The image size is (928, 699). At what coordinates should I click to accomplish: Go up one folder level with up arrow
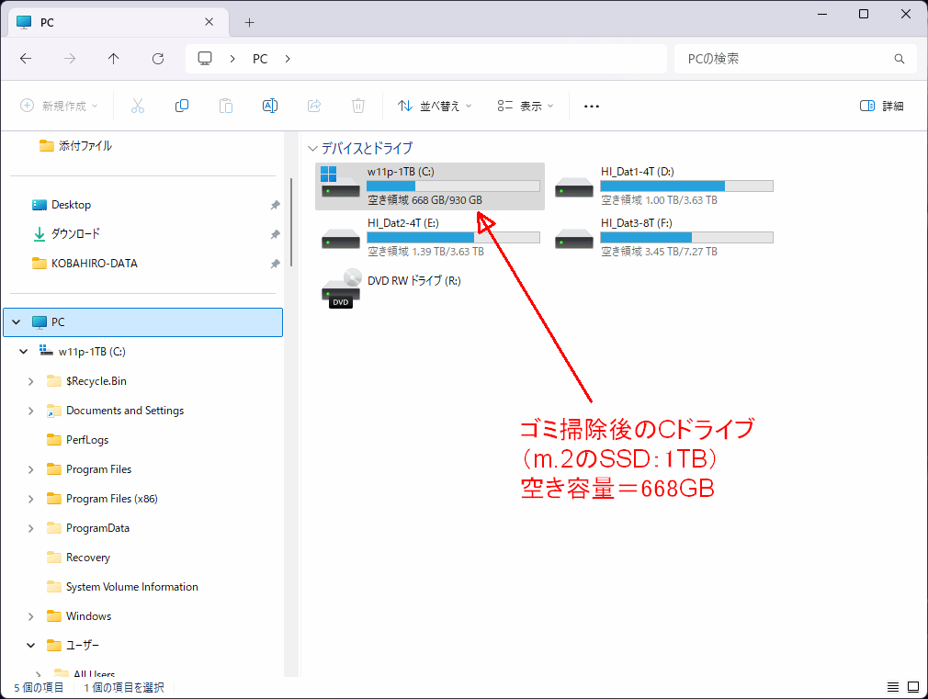coord(114,59)
